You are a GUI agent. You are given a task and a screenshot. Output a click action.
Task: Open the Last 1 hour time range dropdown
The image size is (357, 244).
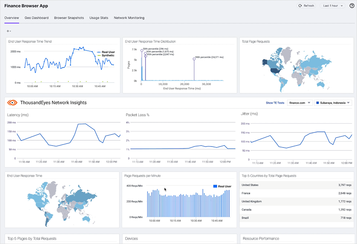click(x=333, y=6)
